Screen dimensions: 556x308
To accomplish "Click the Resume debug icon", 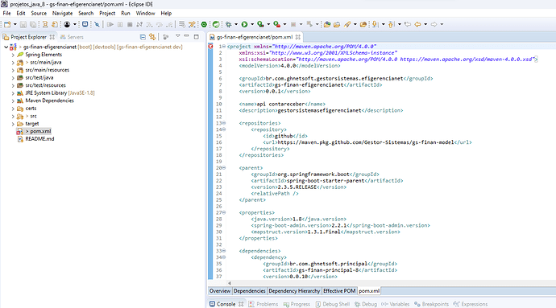I will point(110,24).
